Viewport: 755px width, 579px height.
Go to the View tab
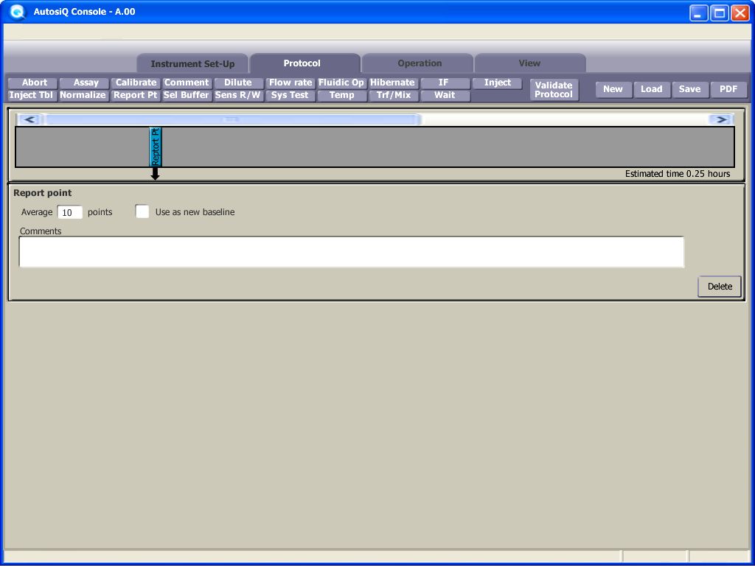pos(529,63)
